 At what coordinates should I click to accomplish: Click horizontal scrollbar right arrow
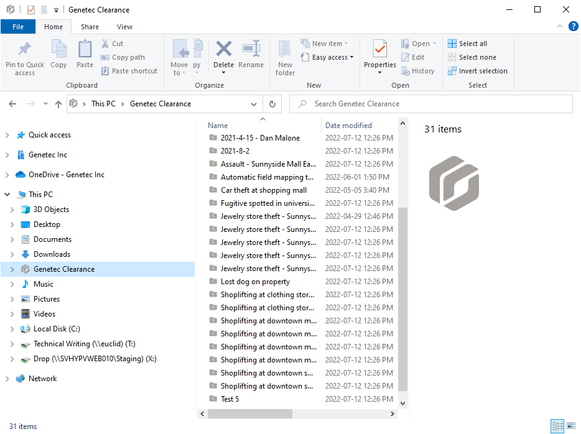click(393, 414)
